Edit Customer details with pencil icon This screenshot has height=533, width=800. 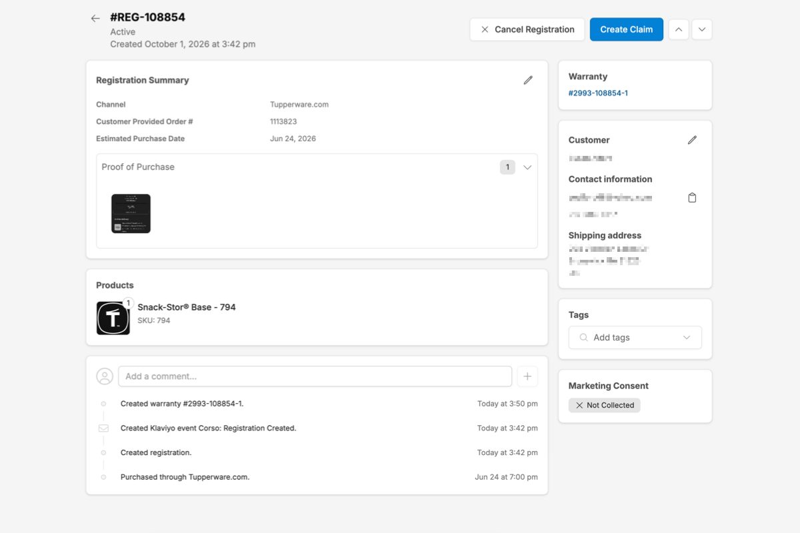click(x=692, y=140)
